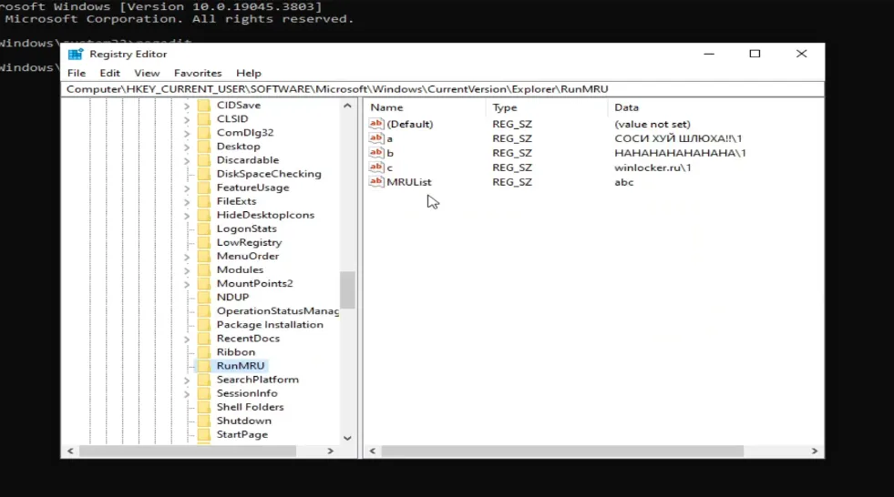Expand the HideDesktopIcons key
The image size is (894, 497).
coord(187,215)
